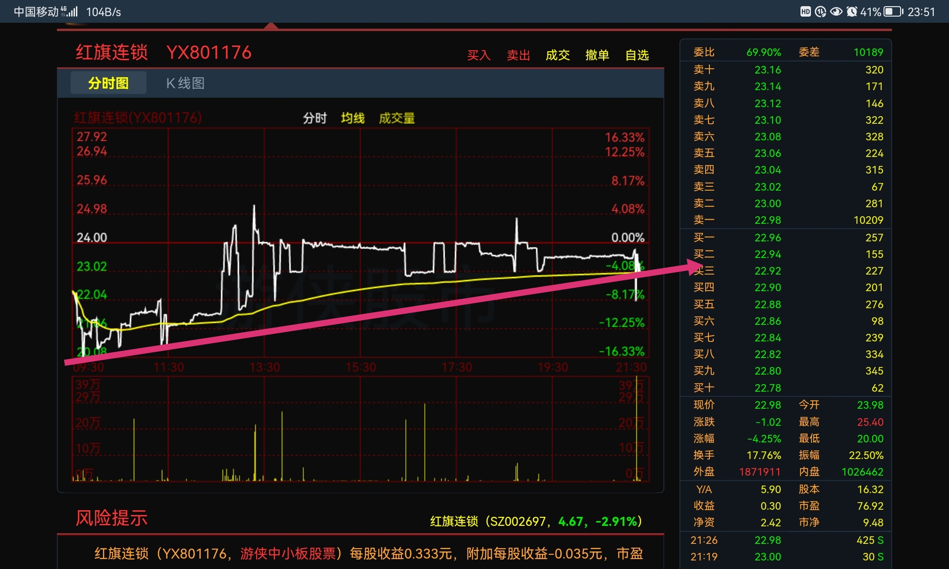
Task: Tap the 卖出 sell button
Action: [x=518, y=55]
